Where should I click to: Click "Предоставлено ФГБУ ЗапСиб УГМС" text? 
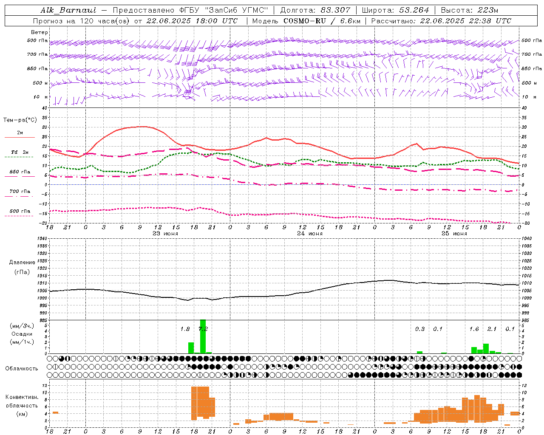190,10
